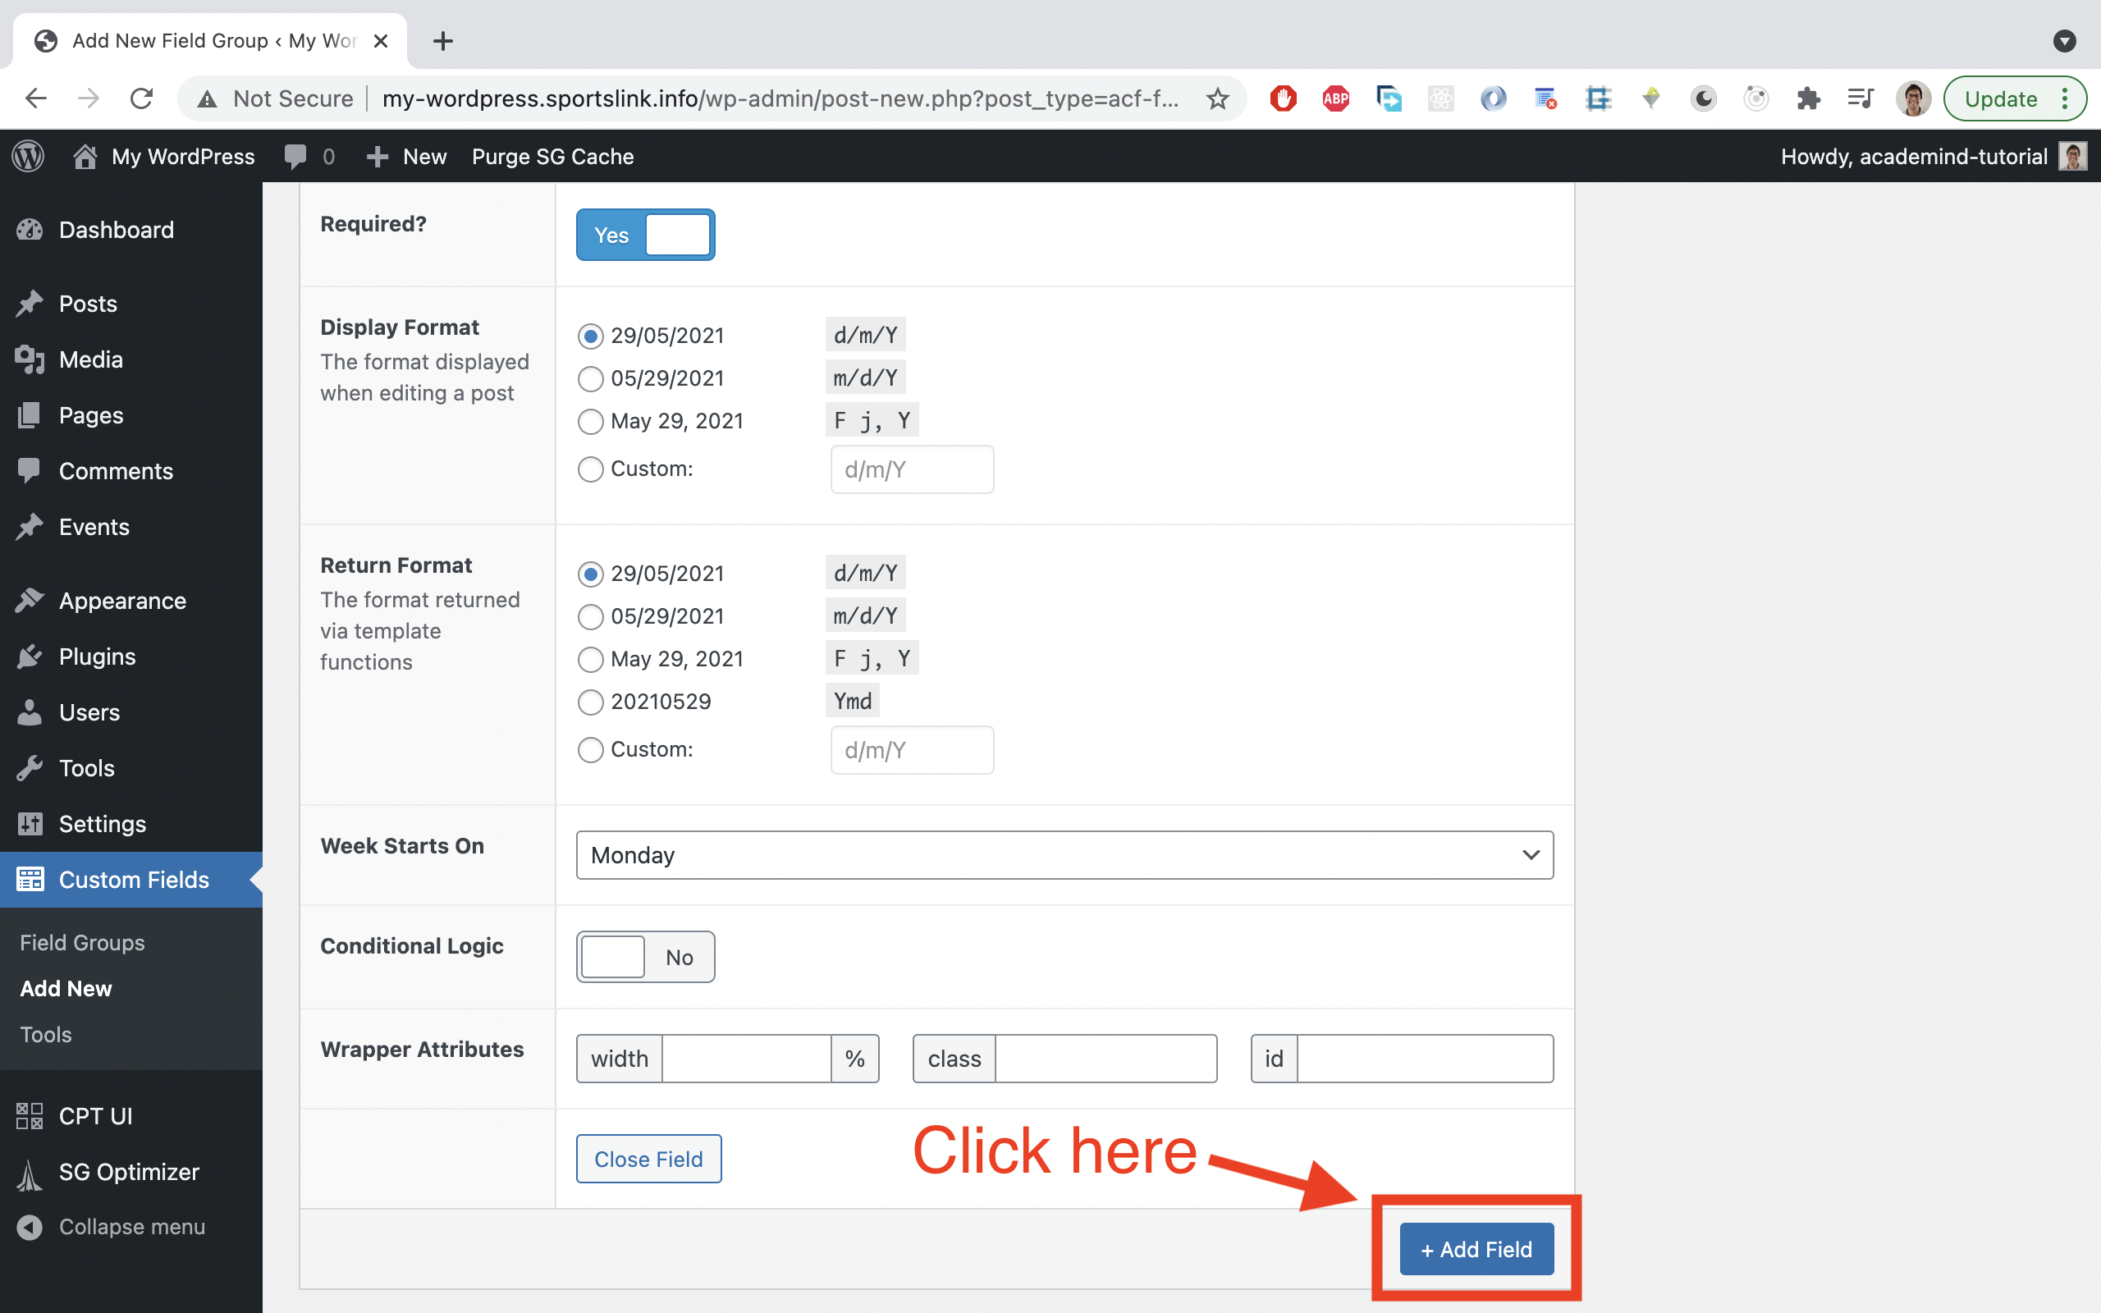Select the m/d/Y display format radio
2101x1313 pixels.
click(590, 377)
